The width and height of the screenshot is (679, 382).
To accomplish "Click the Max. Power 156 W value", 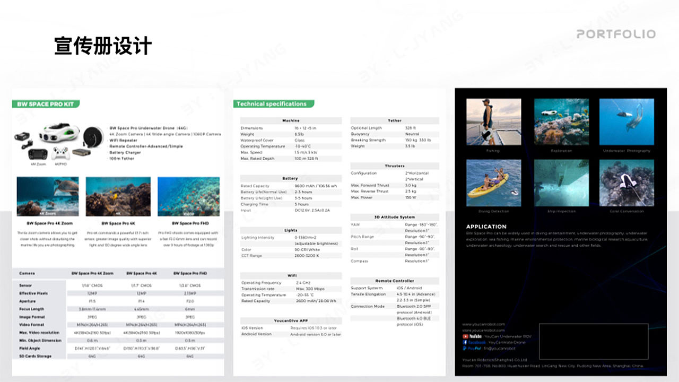I will point(411,197).
